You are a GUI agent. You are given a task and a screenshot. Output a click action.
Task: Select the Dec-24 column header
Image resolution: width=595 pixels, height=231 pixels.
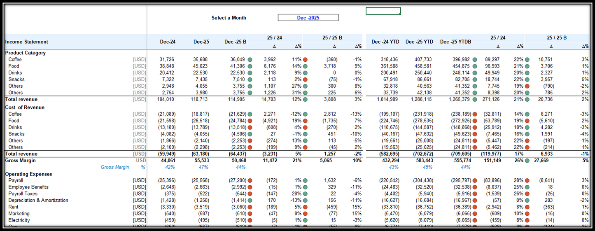[x=168, y=42]
